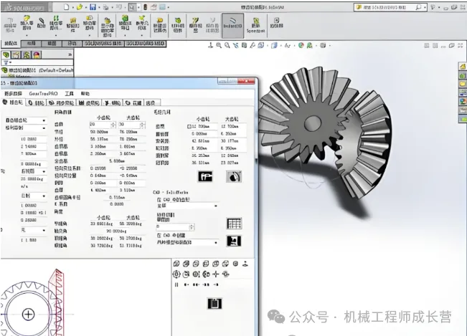Click the Insert Components tool
This screenshot has height=336, width=467.
tap(27, 23)
